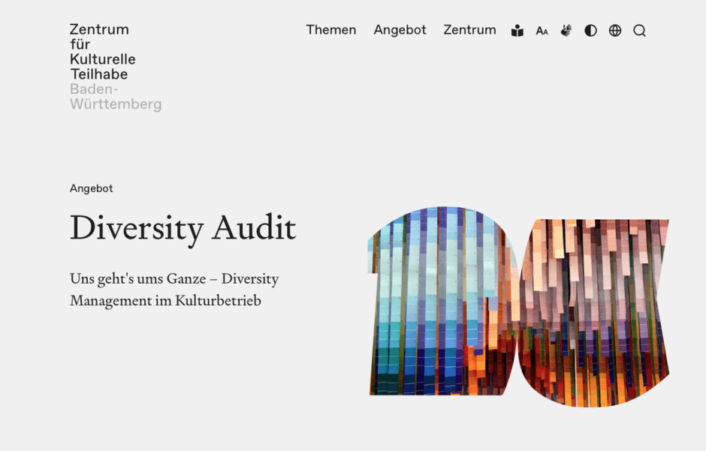706x451 pixels.
Task: Open the sign language hands icon
Action: [x=566, y=31]
